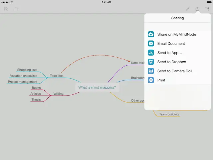Viewport: 213px width, 160px height.
Task: Tap the App Store icon
Action: [151, 53]
